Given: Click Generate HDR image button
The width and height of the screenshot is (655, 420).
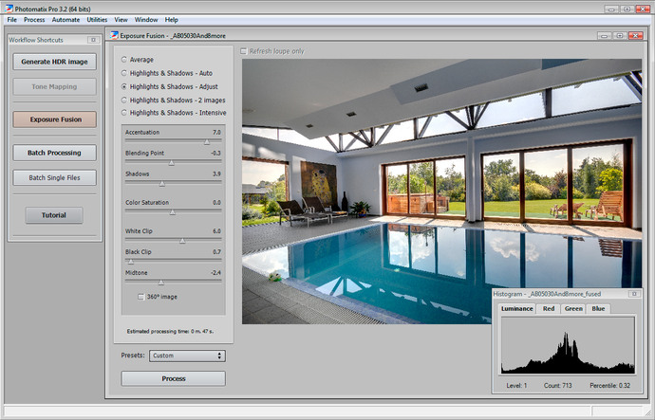Looking at the screenshot, I should (x=54, y=62).
